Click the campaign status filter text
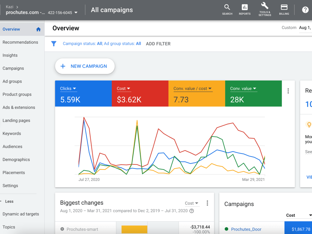The height and width of the screenshot is (234, 312). [102, 44]
